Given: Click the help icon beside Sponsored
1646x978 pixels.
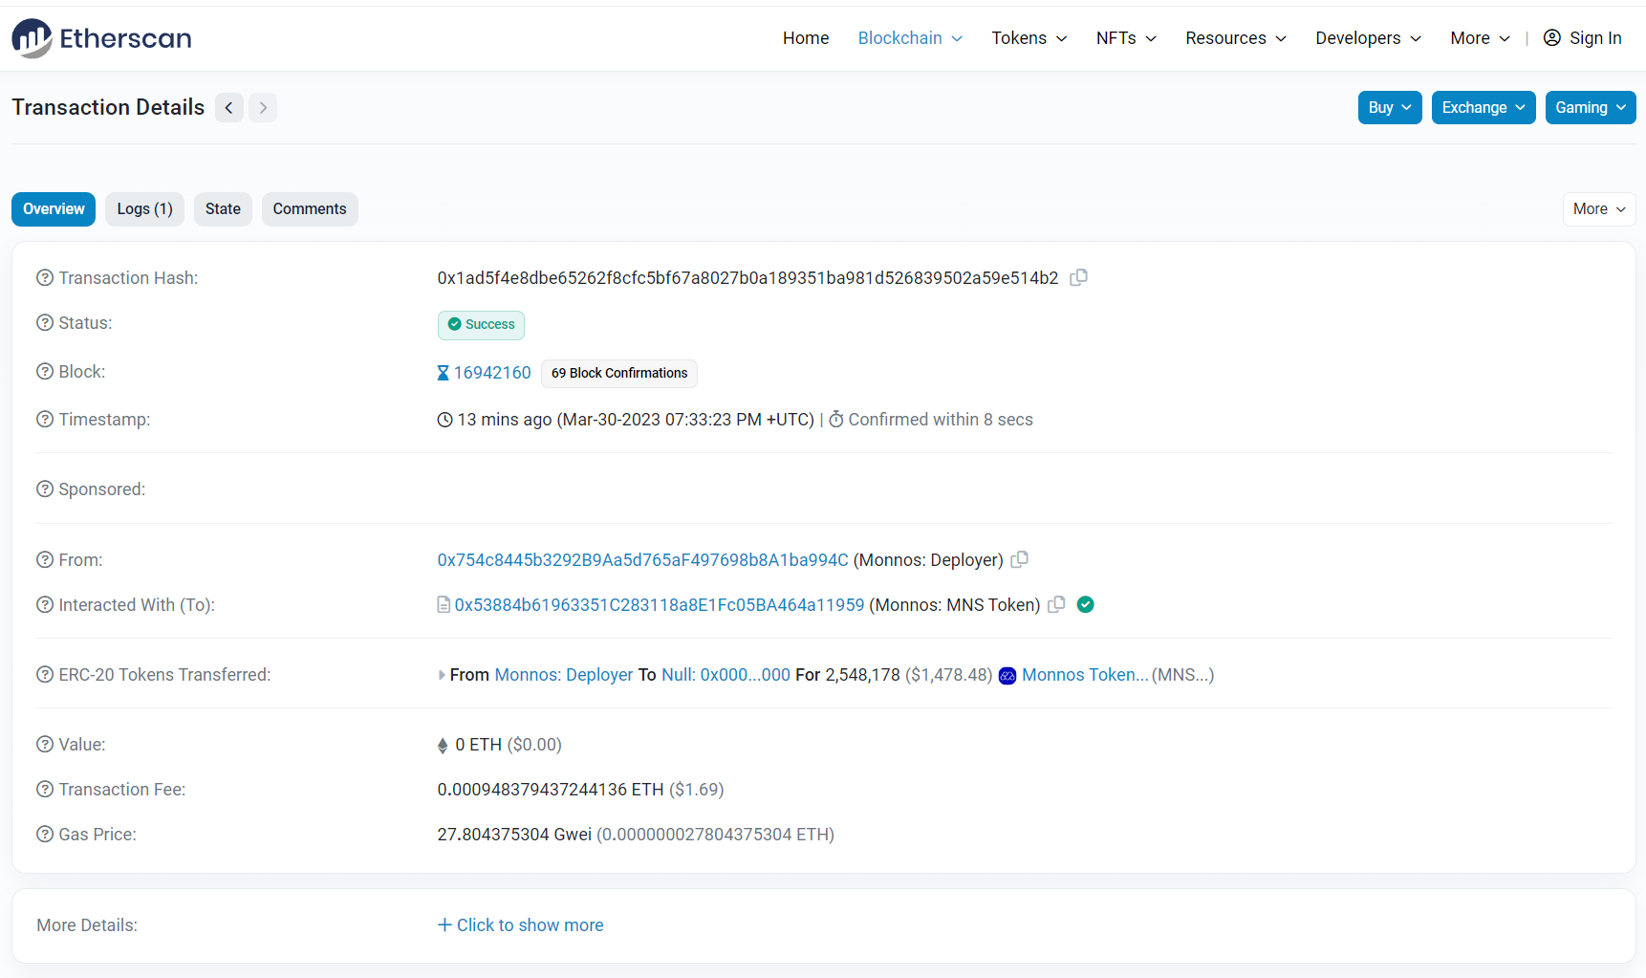Looking at the screenshot, I should (45, 489).
